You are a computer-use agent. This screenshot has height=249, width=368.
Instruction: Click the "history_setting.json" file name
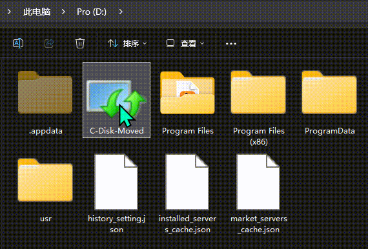(116, 224)
